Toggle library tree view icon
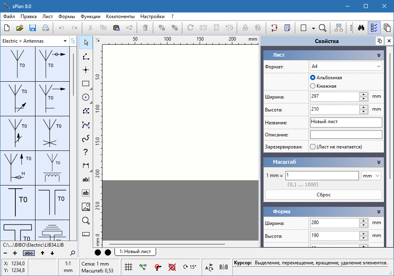 coord(73,41)
